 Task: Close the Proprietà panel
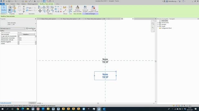[x=35, y=19]
